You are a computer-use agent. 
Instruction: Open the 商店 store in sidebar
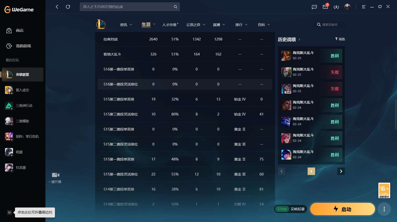pyautogui.click(x=19, y=30)
